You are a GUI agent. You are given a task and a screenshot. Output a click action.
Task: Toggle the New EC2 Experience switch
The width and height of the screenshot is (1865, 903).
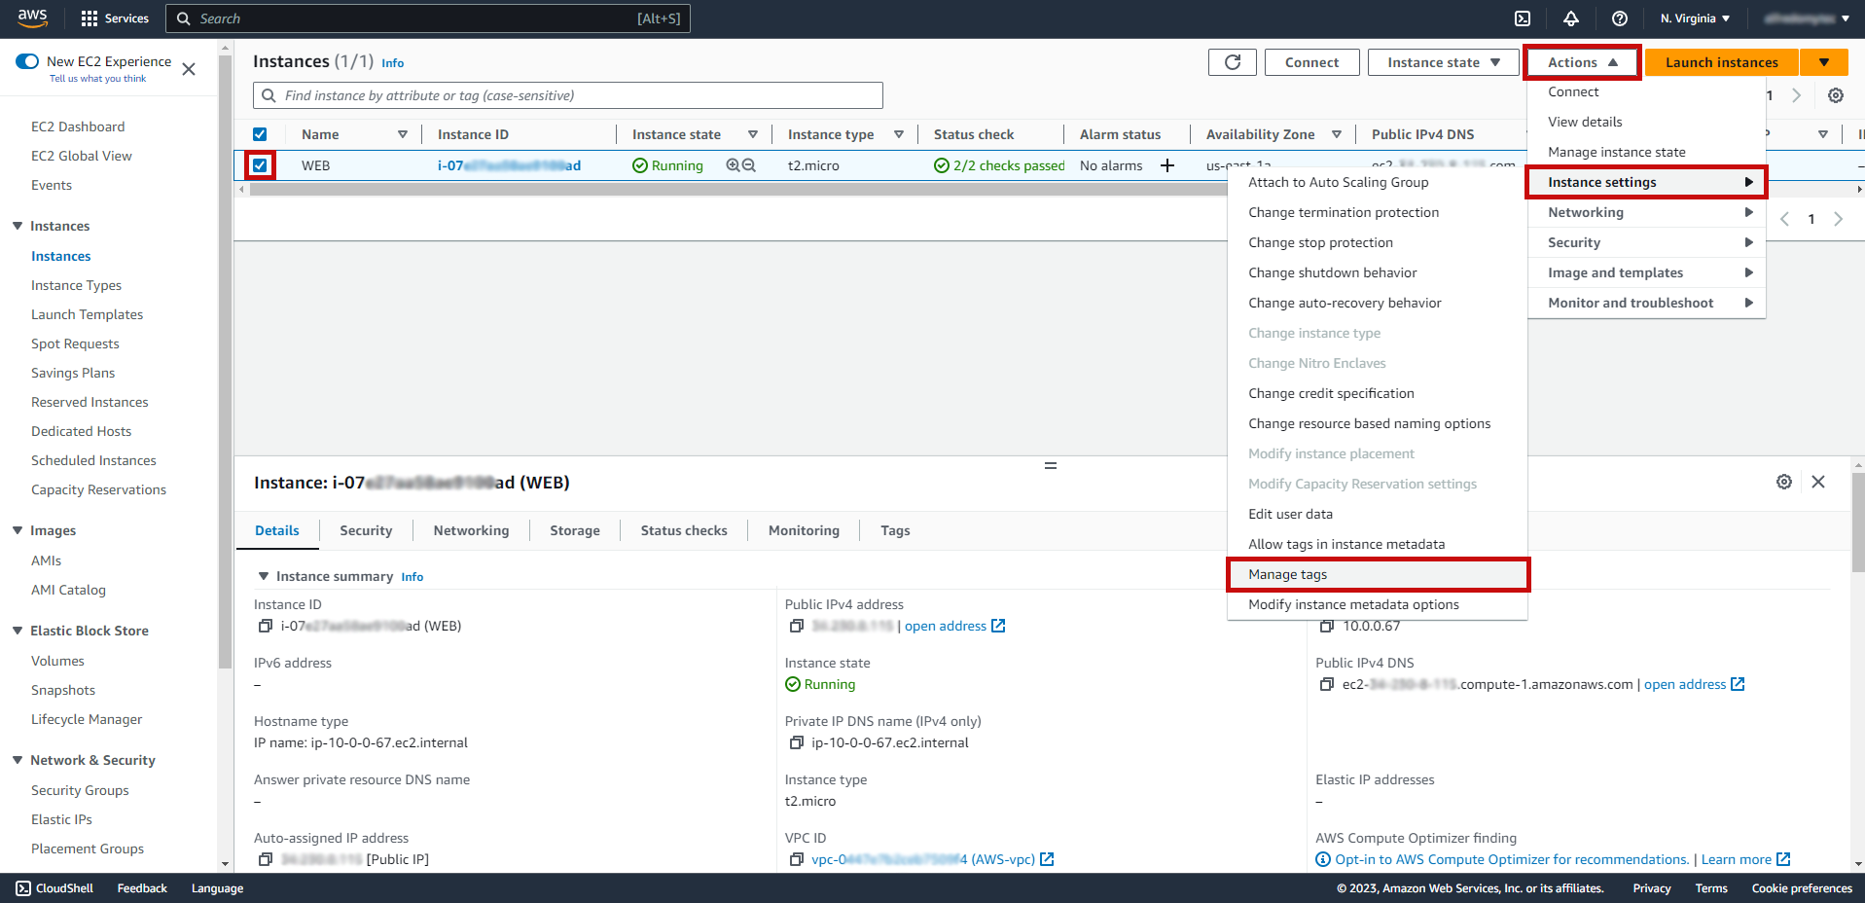coord(27,61)
